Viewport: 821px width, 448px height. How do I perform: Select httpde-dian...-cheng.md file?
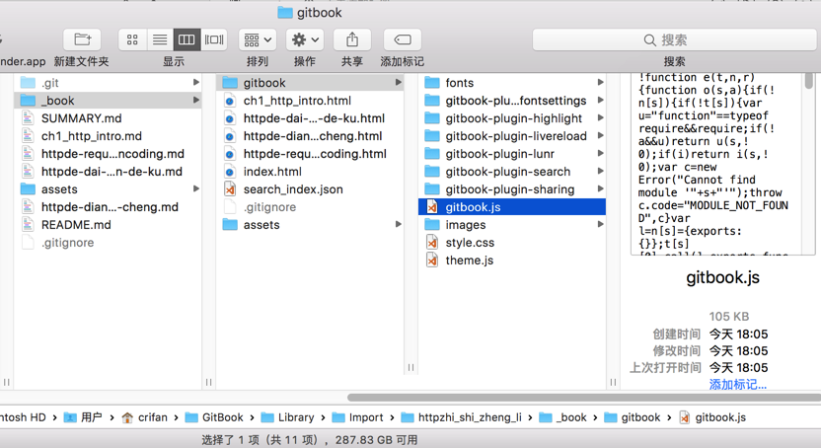click(108, 207)
